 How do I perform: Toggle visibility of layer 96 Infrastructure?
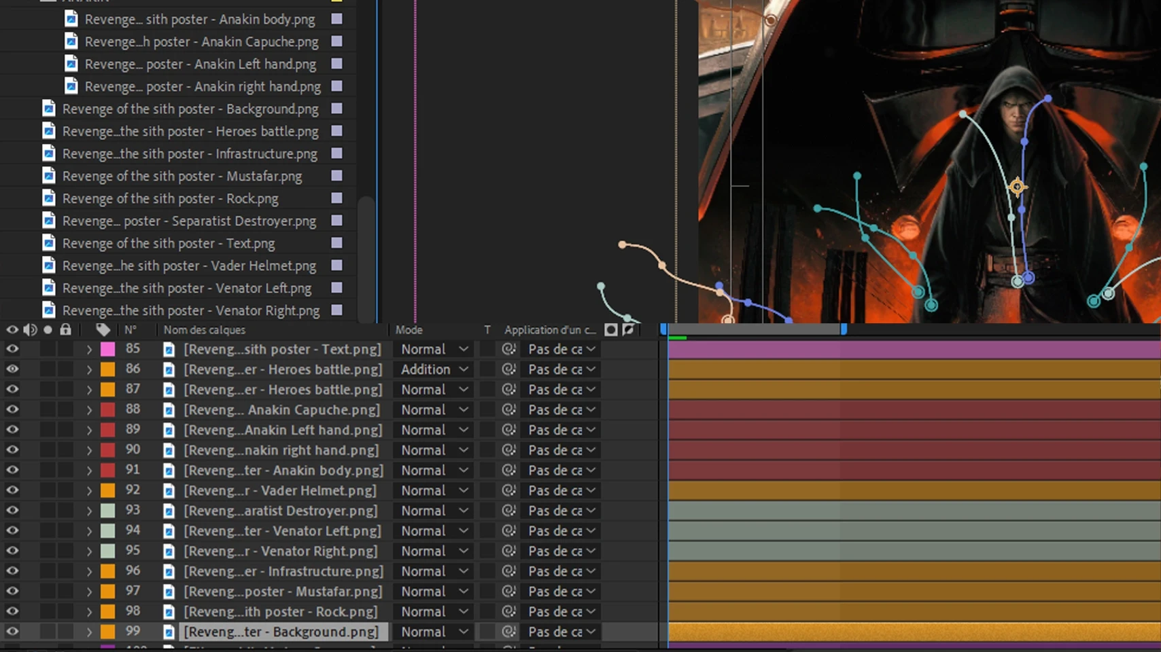[12, 571]
